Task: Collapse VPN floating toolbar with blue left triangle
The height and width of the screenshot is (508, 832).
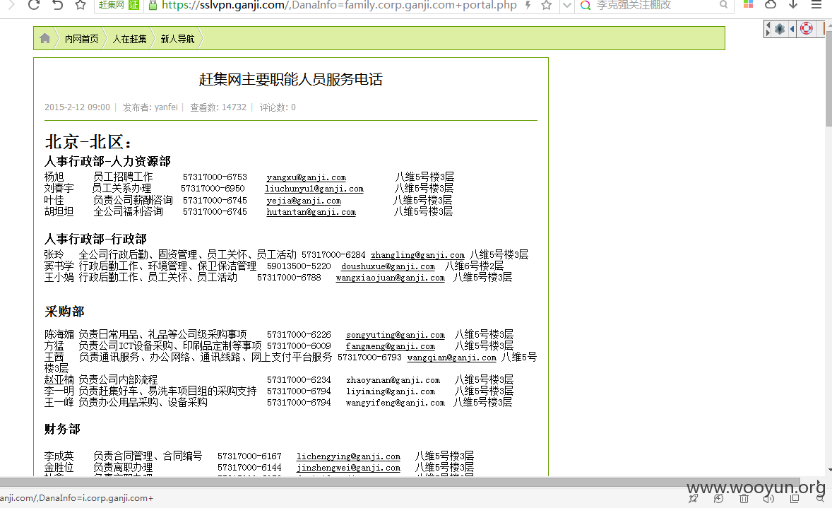Action: (792, 29)
